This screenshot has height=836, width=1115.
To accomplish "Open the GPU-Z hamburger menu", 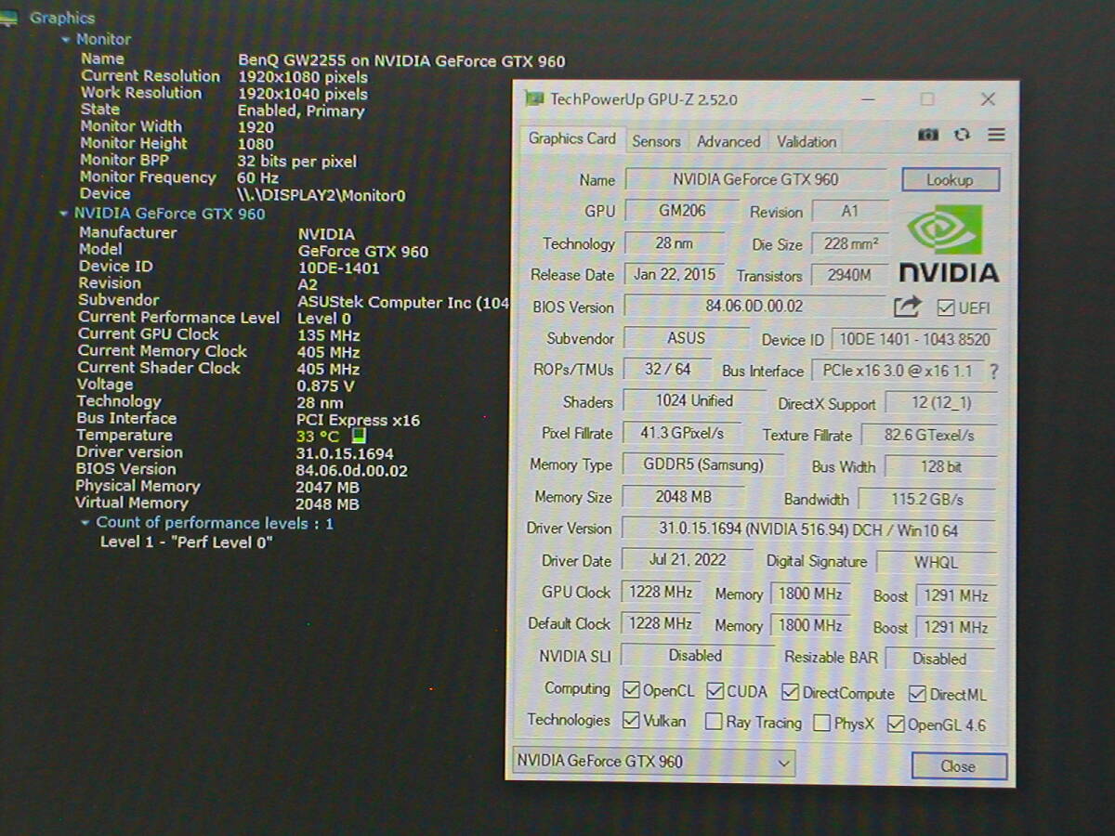I will pyautogui.click(x=996, y=135).
